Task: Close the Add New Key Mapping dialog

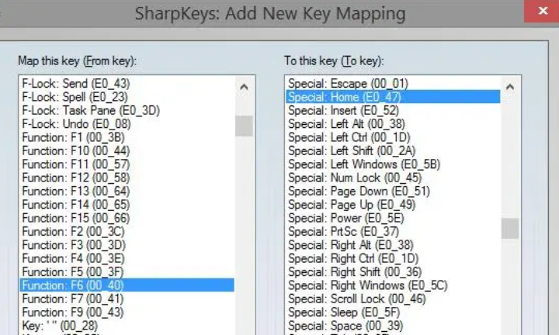Action: tap(542, 11)
